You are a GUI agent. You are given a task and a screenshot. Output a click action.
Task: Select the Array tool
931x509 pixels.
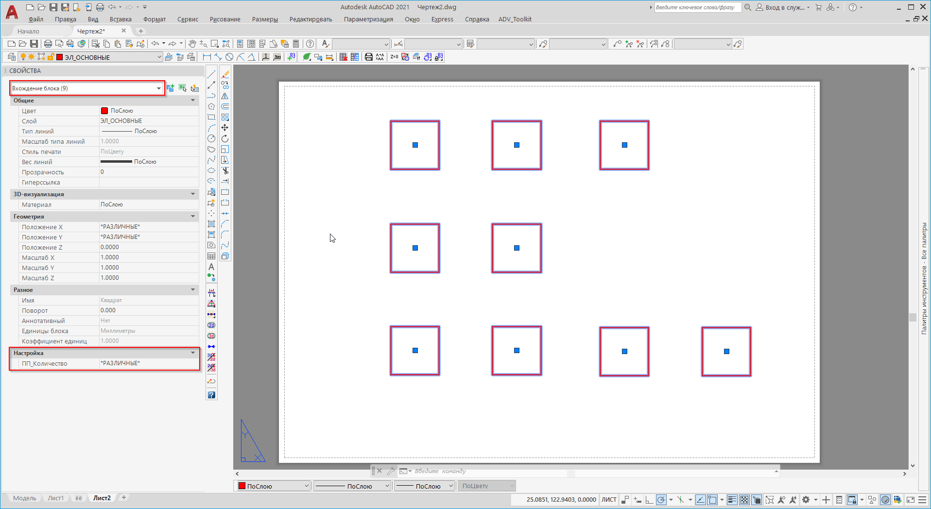[225, 117]
